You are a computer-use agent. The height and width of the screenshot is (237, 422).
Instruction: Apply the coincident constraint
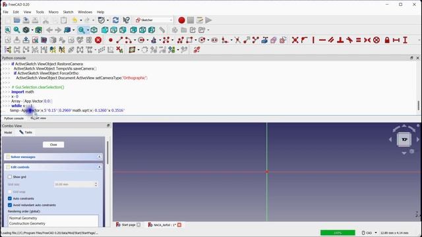[x=295, y=40]
